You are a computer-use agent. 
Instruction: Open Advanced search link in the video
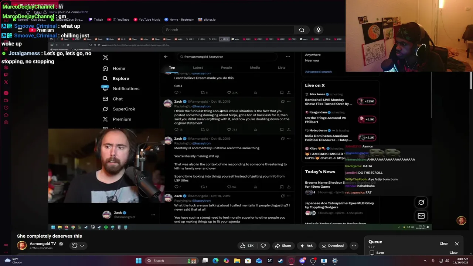[318, 72]
